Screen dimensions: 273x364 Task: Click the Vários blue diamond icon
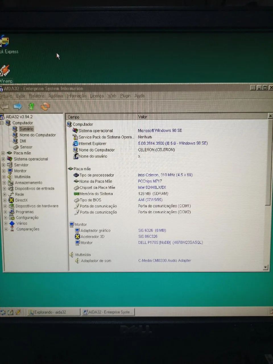pyautogui.click(x=12, y=223)
